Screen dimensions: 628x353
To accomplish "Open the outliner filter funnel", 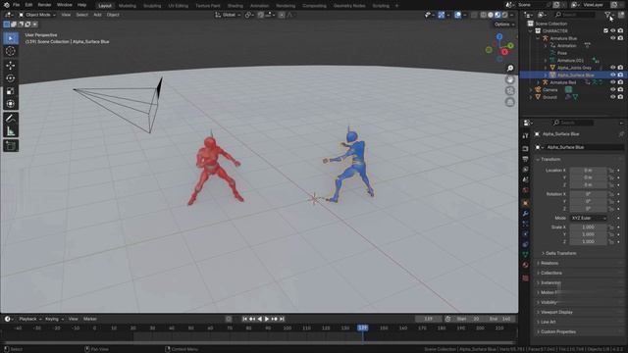I will (x=607, y=15).
